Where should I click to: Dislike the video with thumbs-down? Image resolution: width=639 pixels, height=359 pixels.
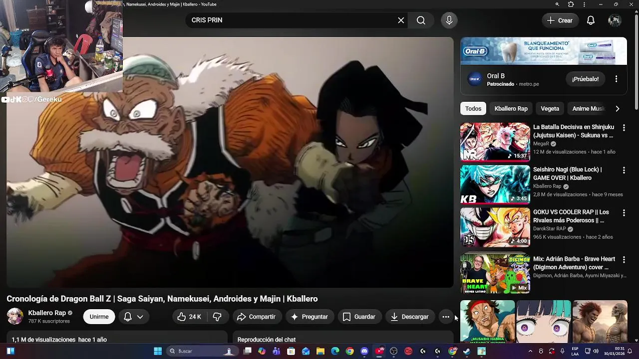click(217, 317)
